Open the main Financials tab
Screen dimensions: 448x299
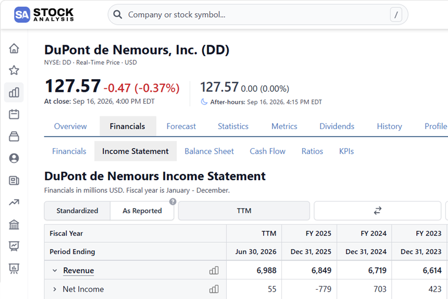[128, 126]
